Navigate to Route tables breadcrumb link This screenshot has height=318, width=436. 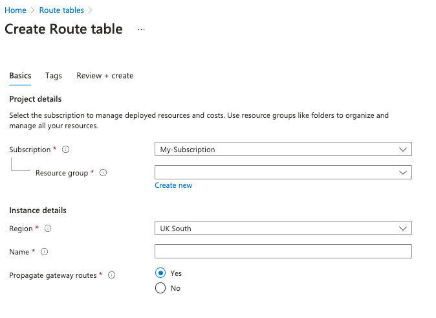click(x=62, y=10)
